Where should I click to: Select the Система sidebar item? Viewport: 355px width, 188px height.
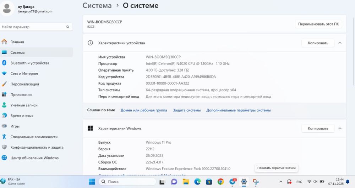[36, 52]
